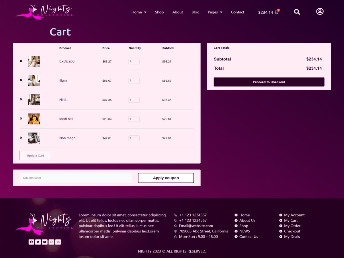Open the YouTube social icon in footer

coord(45,242)
